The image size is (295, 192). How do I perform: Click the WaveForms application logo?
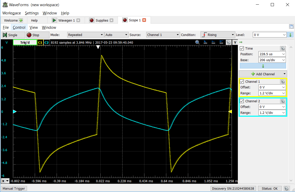click(x=5, y=5)
